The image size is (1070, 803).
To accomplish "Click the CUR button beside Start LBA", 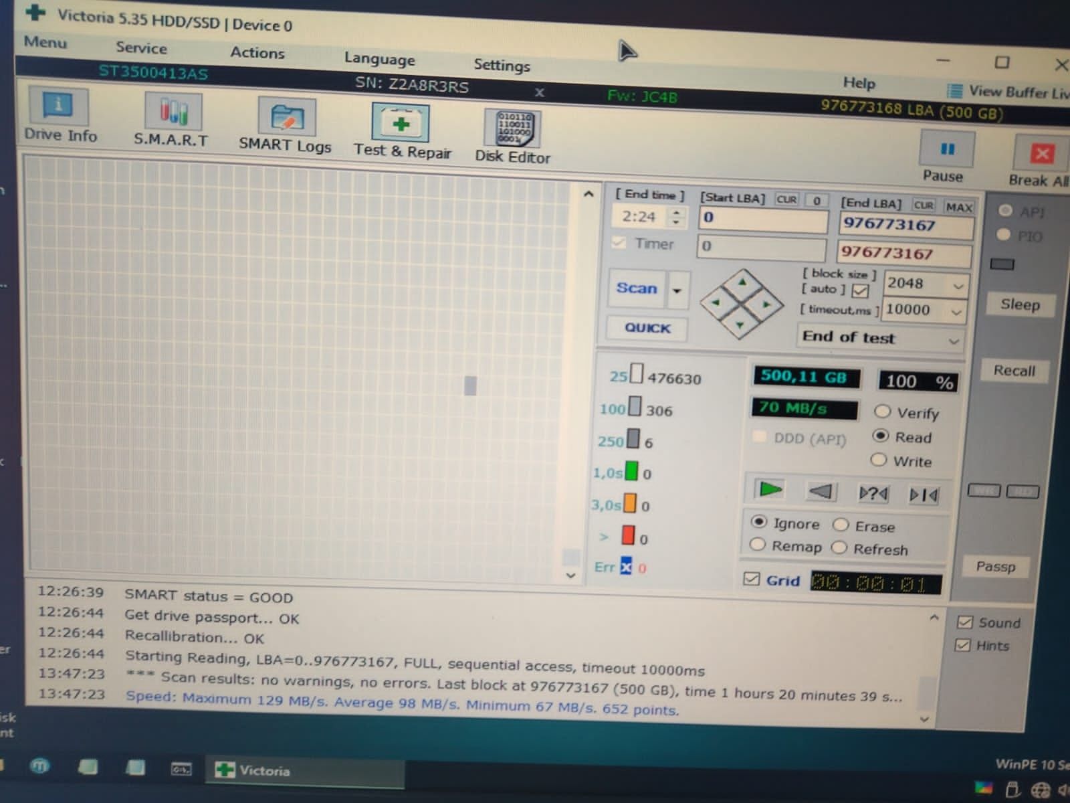I will 786,199.
